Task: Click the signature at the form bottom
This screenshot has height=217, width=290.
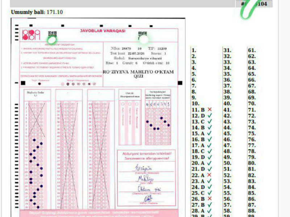Action: click(x=148, y=199)
